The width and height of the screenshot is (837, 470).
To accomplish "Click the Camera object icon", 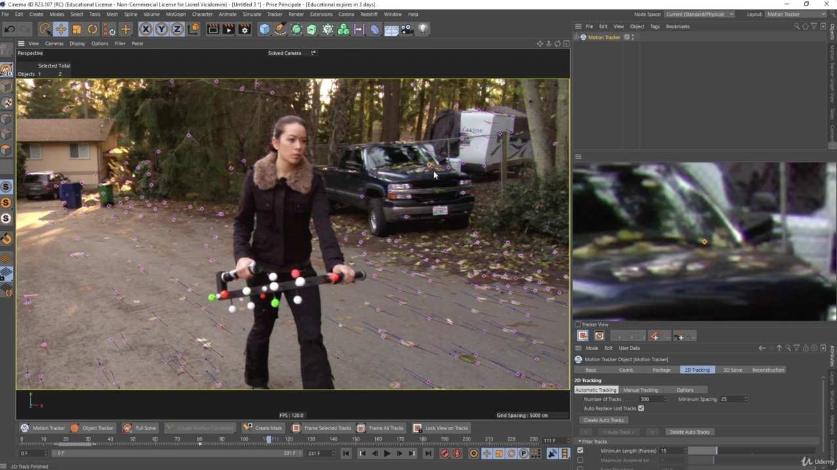I will click(407, 29).
